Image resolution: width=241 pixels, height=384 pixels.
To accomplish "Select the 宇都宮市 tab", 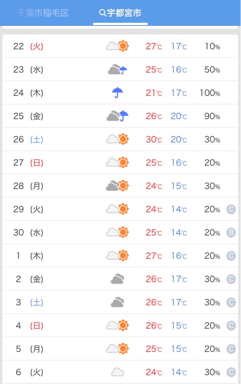I will pyautogui.click(x=120, y=13).
